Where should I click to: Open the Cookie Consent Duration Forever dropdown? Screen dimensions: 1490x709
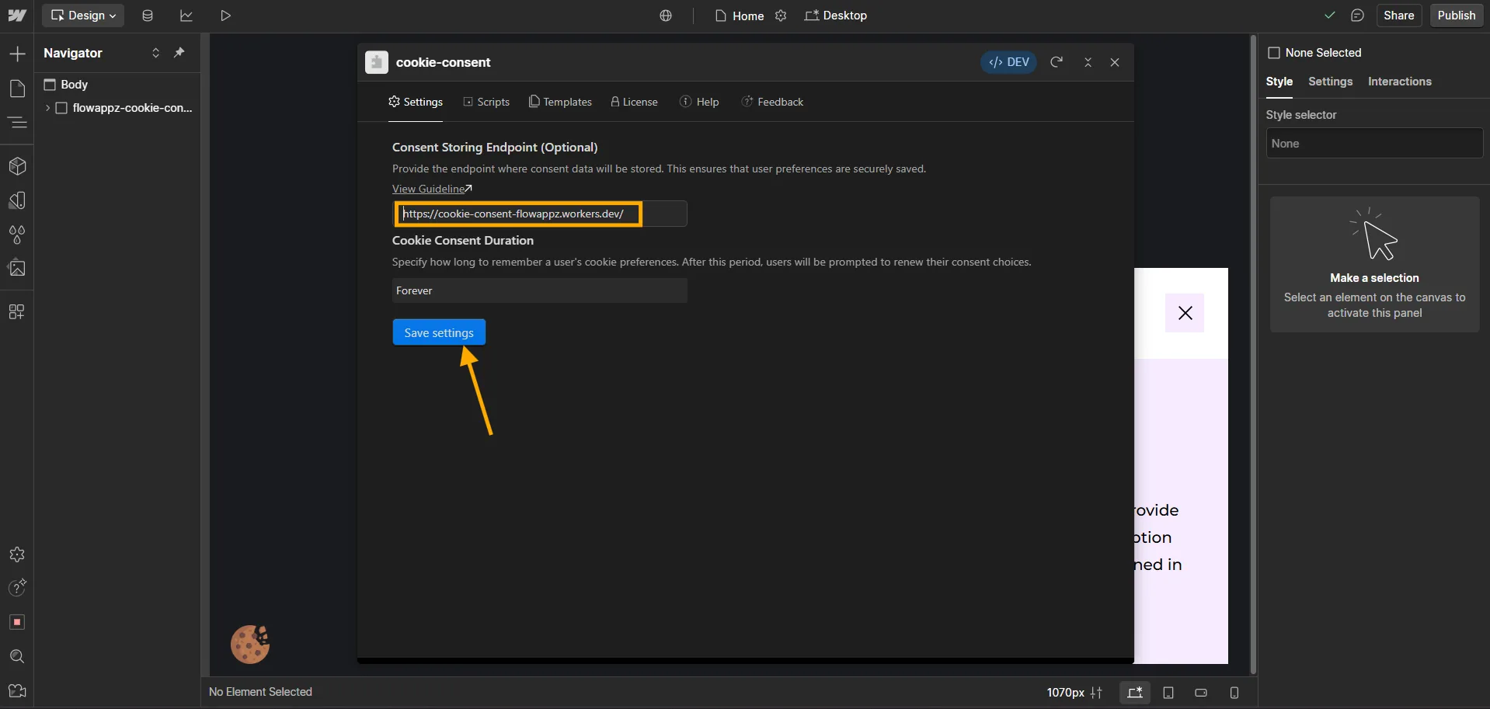pyautogui.click(x=540, y=290)
